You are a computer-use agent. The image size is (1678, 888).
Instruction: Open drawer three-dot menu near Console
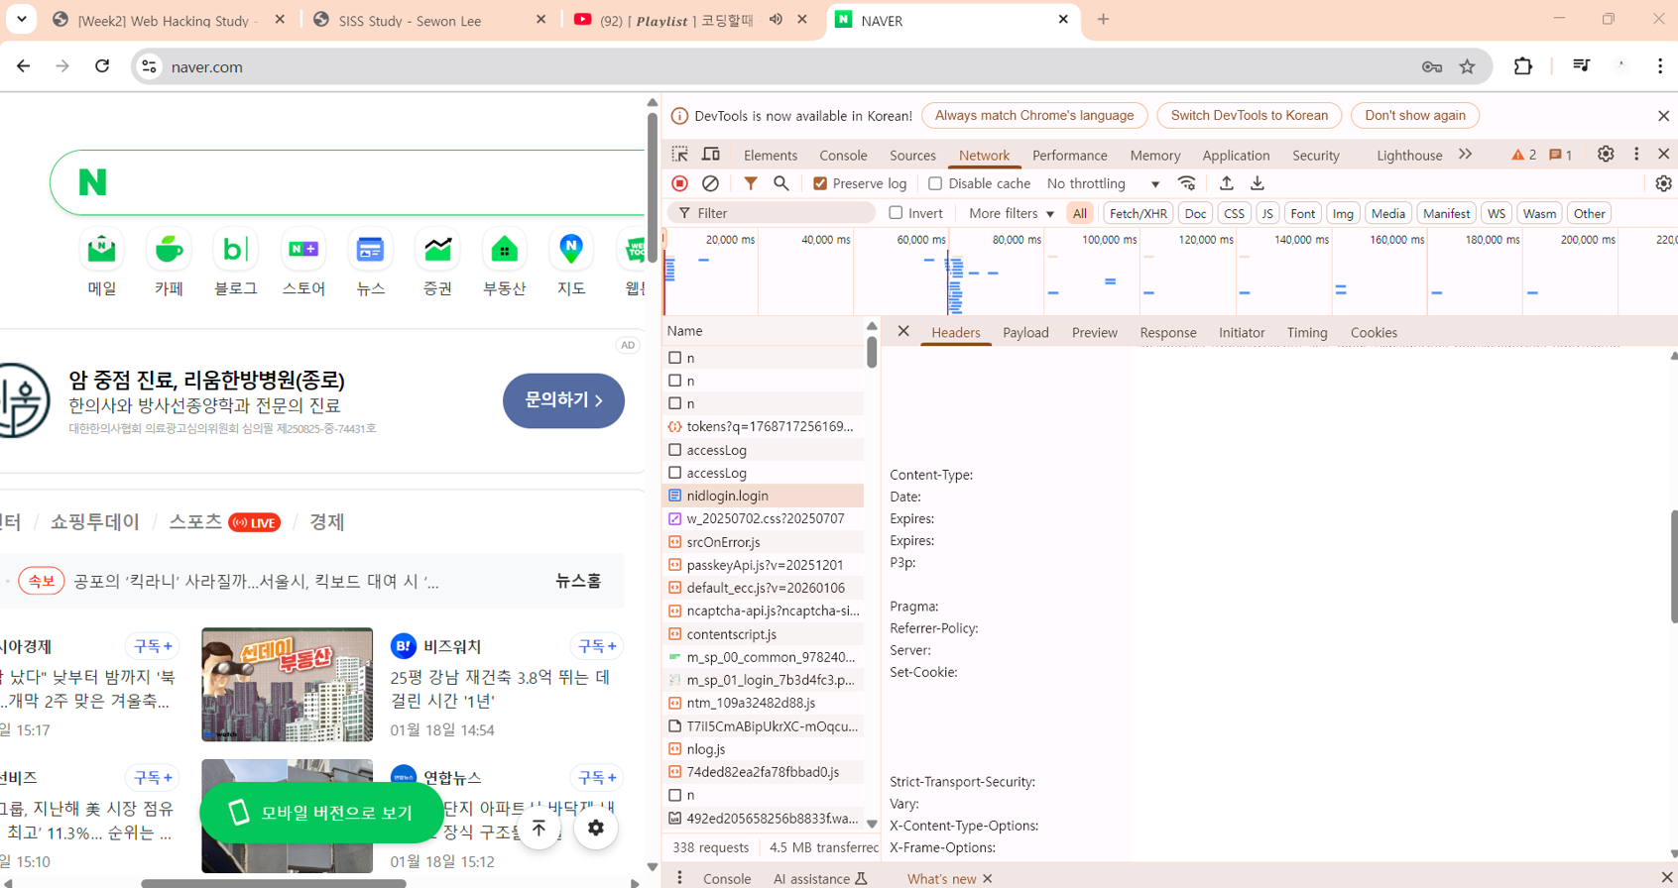679,878
